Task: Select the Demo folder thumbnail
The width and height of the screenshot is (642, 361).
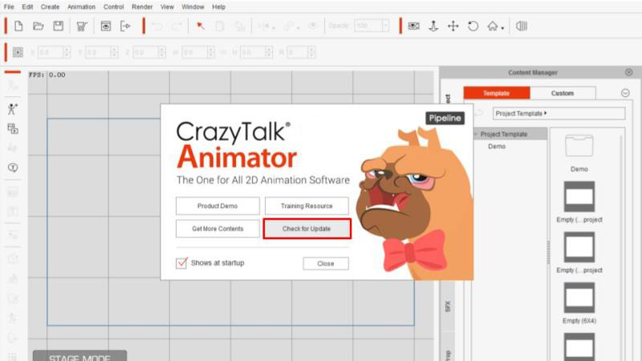Action: pyautogui.click(x=579, y=147)
